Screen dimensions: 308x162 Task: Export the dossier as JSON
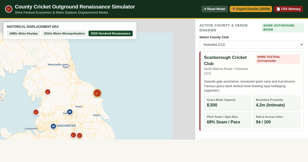251,9
